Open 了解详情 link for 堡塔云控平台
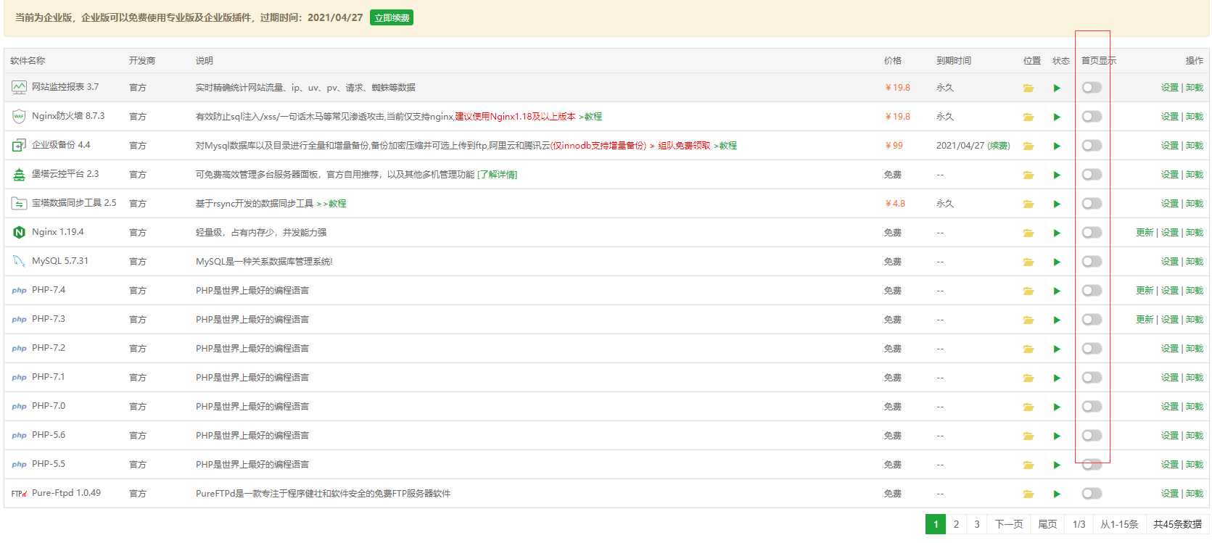 coord(498,175)
